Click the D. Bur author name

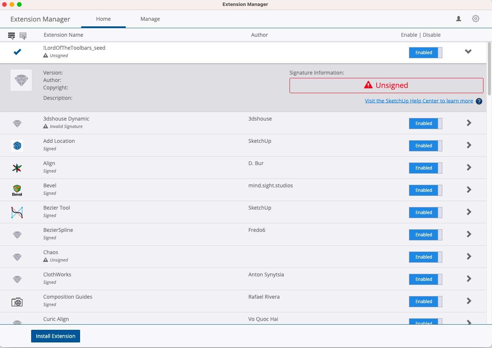pyautogui.click(x=256, y=163)
